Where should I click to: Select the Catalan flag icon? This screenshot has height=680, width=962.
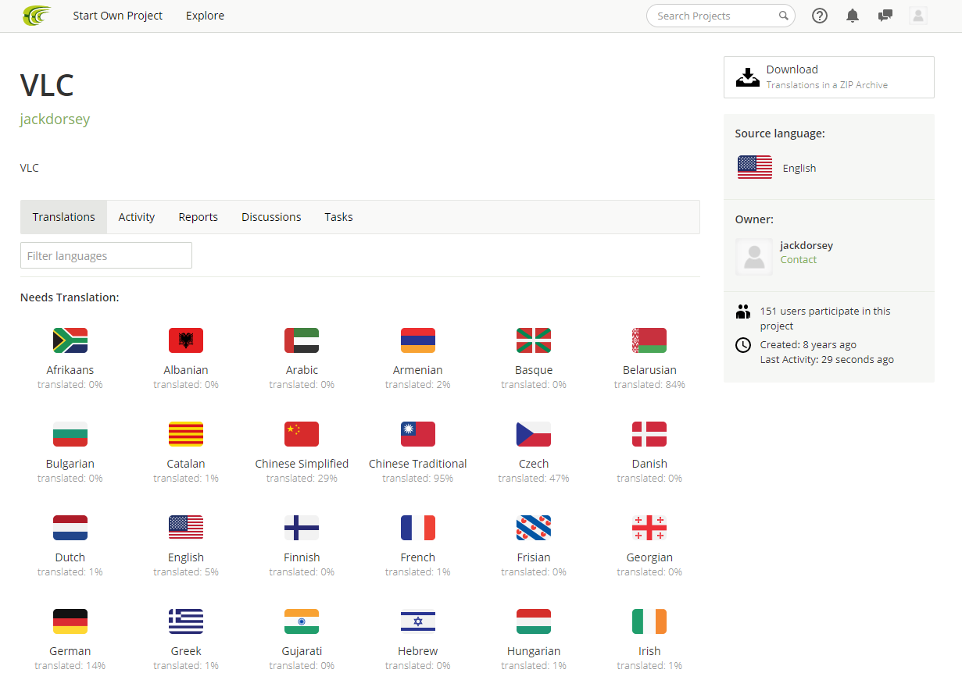tap(186, 434)
